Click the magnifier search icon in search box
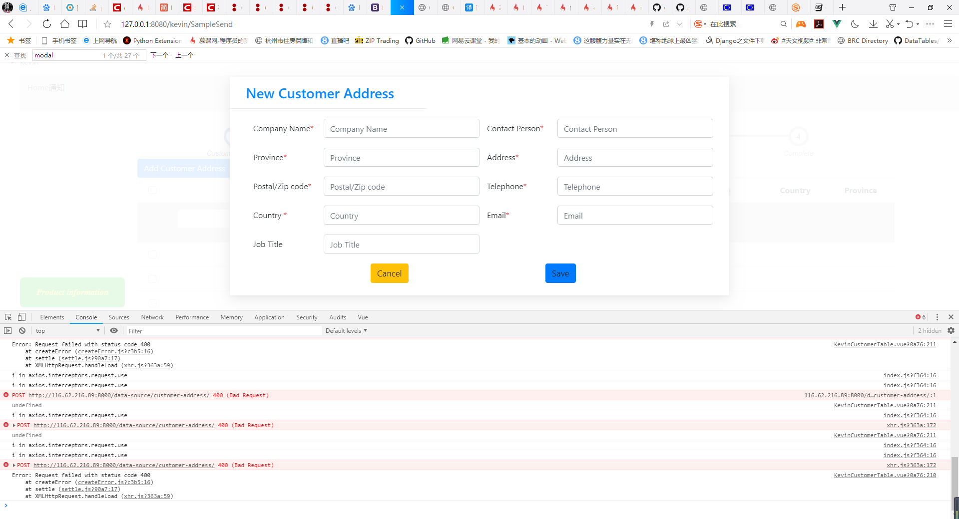 783,24
